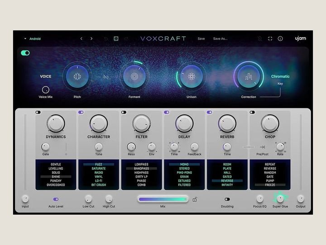
Task: Click the Save button
Action: 201,39
